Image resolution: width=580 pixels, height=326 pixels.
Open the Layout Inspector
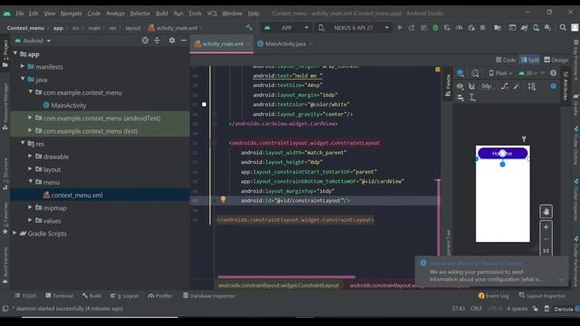(x=542, y=296)
